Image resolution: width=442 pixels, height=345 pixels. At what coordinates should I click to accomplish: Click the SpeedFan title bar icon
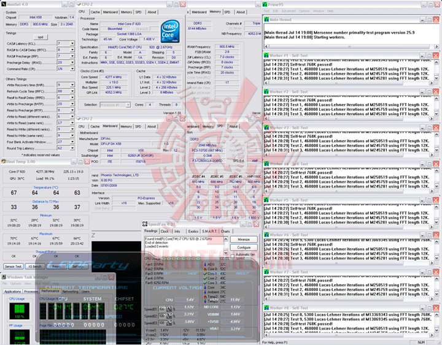145,224
